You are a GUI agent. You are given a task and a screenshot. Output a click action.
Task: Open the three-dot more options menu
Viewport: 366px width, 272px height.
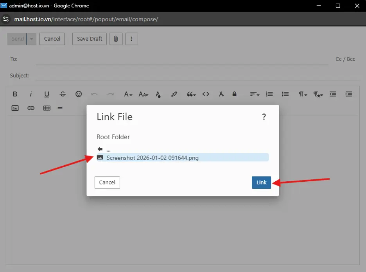tap(132, 39)
